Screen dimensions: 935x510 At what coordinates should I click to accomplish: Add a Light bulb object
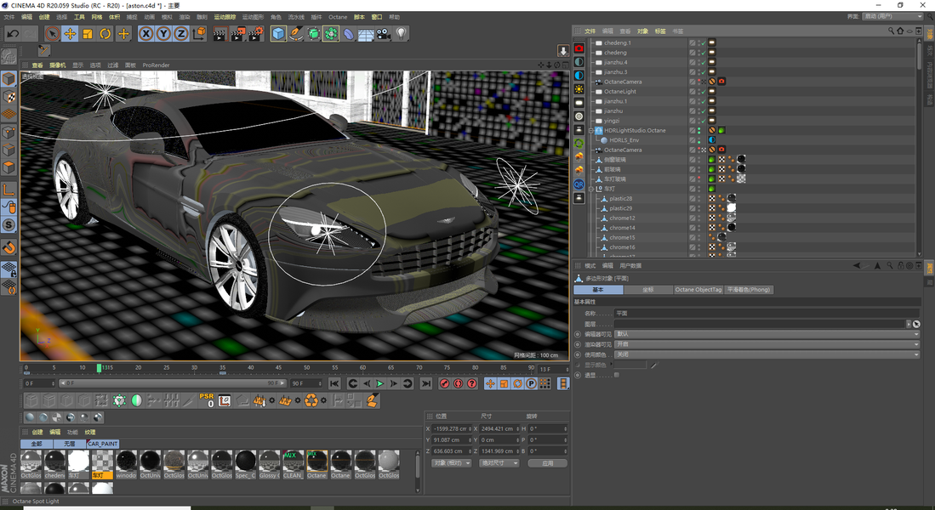(x=401, y=34)
